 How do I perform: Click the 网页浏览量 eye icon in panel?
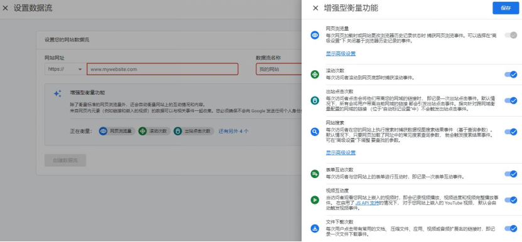pos(315,35)
